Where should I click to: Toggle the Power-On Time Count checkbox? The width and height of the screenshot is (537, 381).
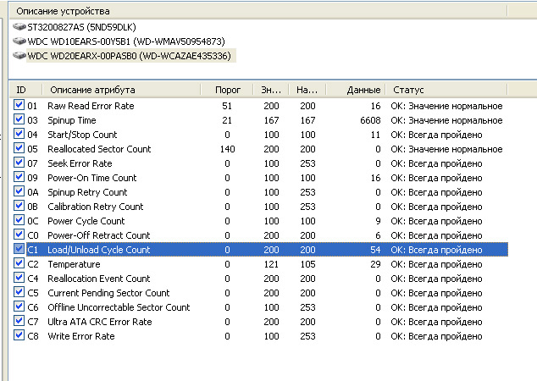click(19, 177)
